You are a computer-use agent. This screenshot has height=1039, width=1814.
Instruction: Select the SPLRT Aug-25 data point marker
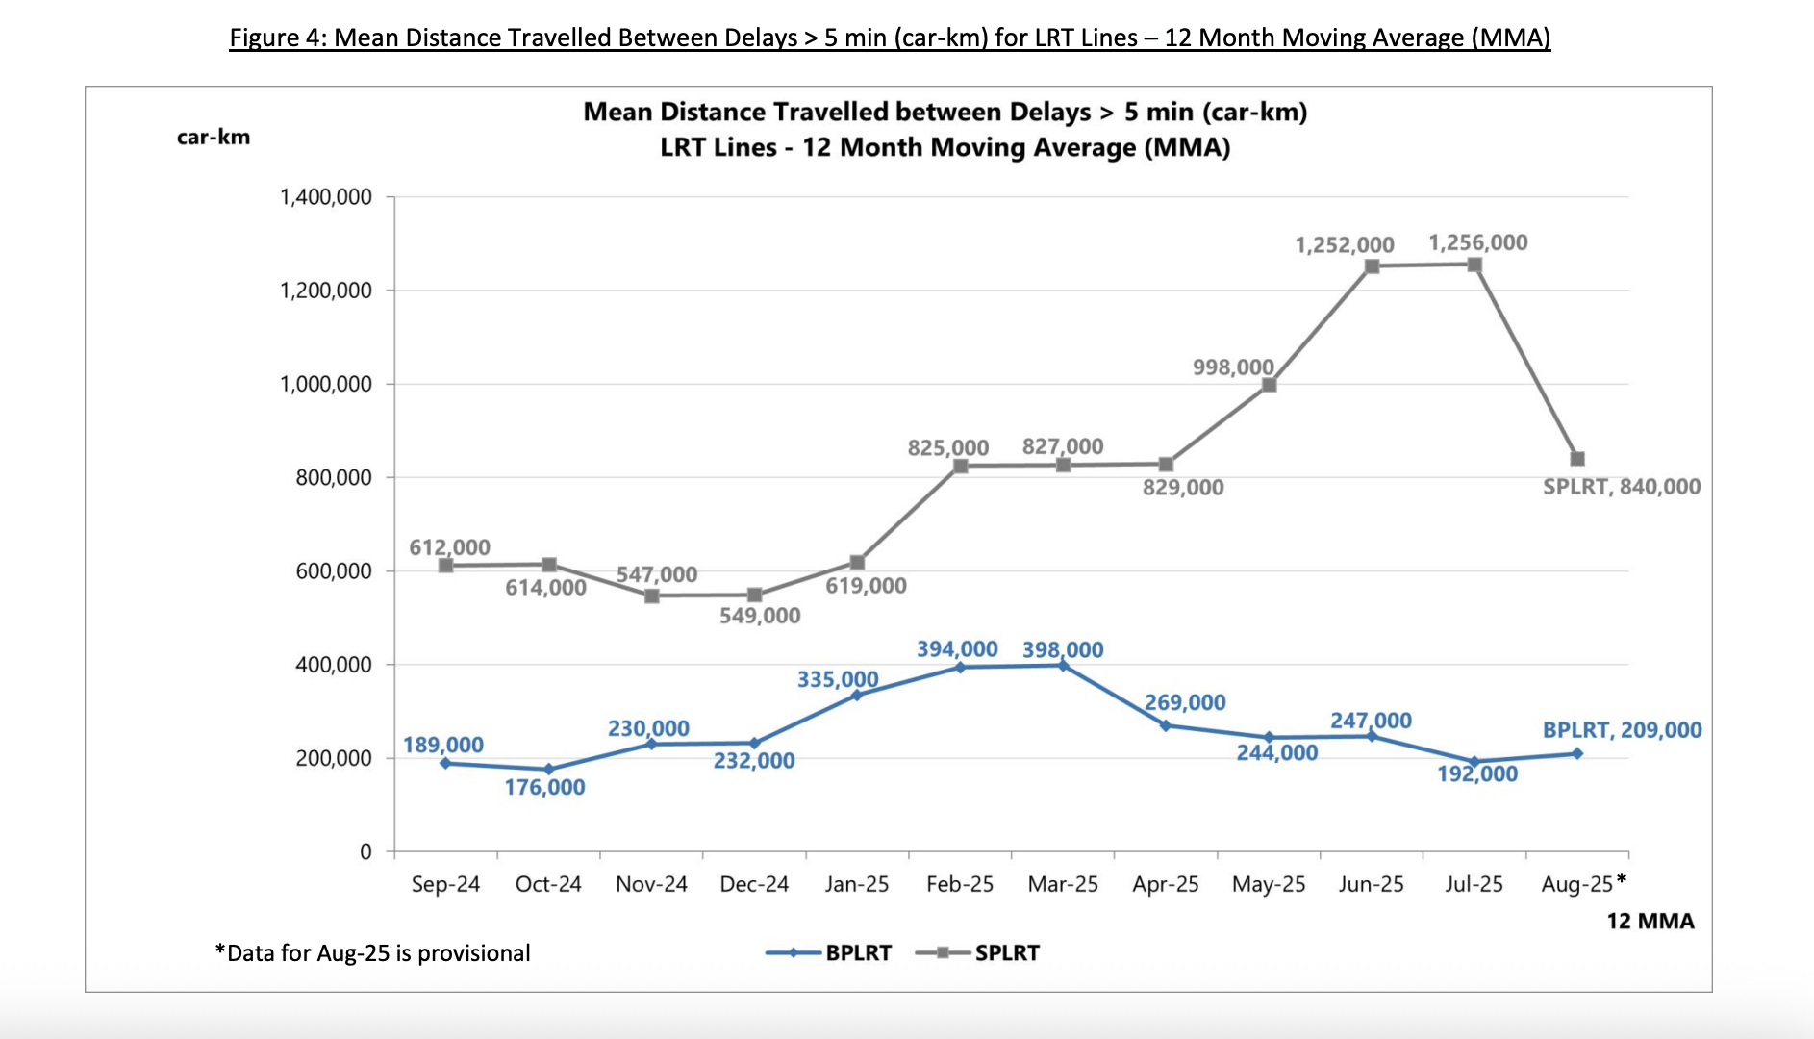tap(1577, 459)
